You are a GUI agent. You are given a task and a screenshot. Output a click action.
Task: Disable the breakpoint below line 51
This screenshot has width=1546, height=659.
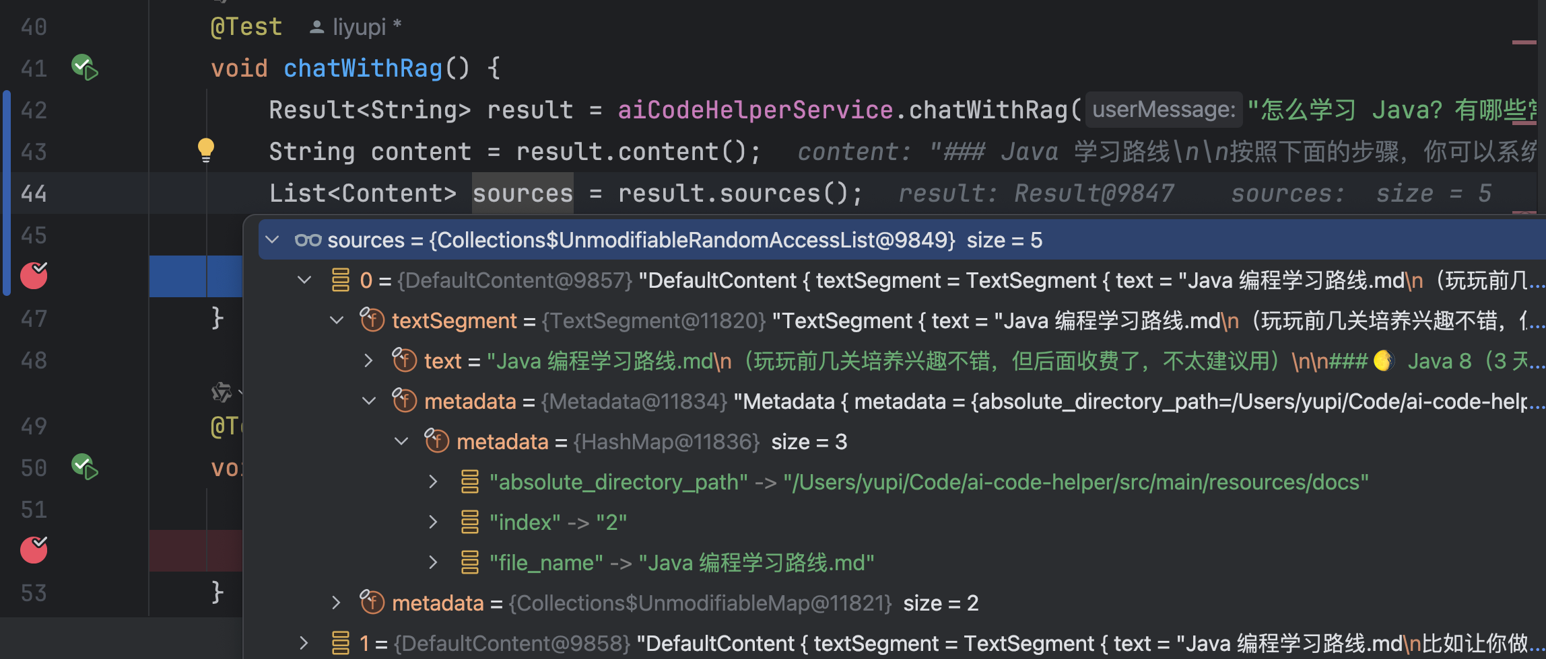point(34,550)
